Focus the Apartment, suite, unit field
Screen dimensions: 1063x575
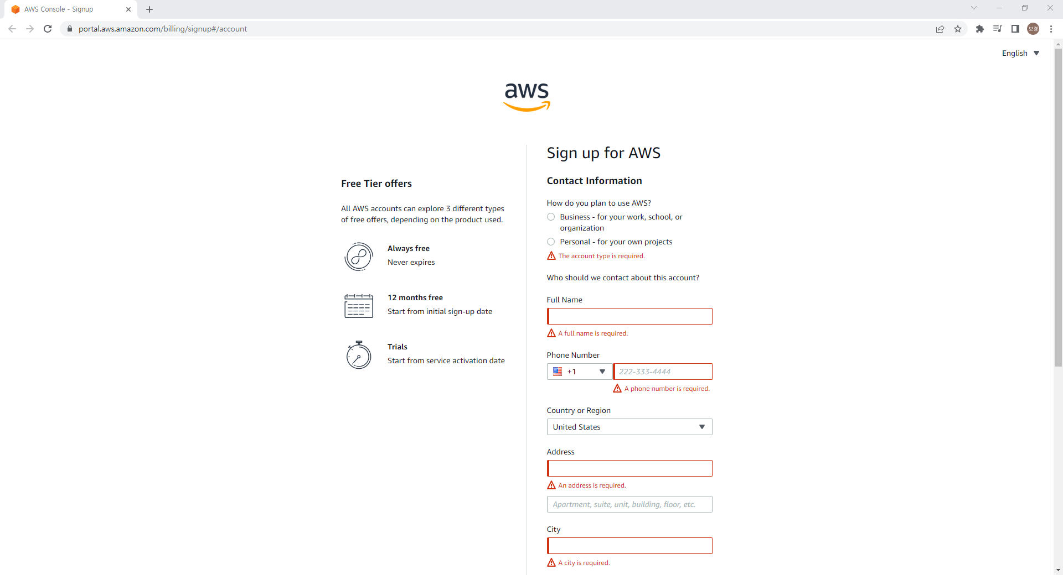tap(629, 504)
